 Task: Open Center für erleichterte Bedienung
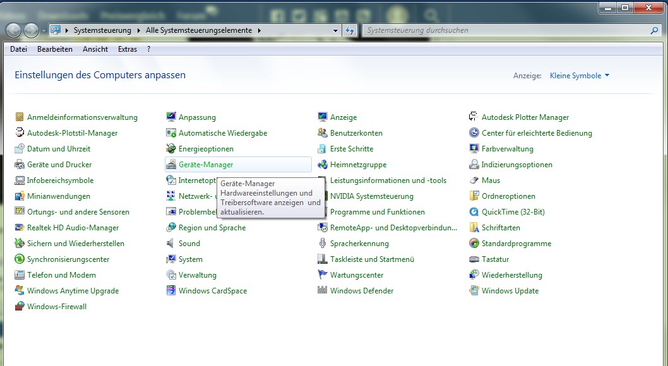(x=537, y=133)
